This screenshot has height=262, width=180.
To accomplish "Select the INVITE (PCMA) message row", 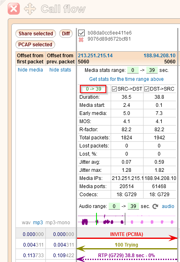I will (x=127, y=234).
